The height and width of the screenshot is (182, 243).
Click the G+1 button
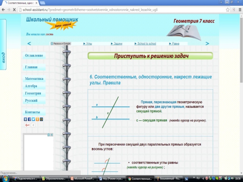pos(27,125)
